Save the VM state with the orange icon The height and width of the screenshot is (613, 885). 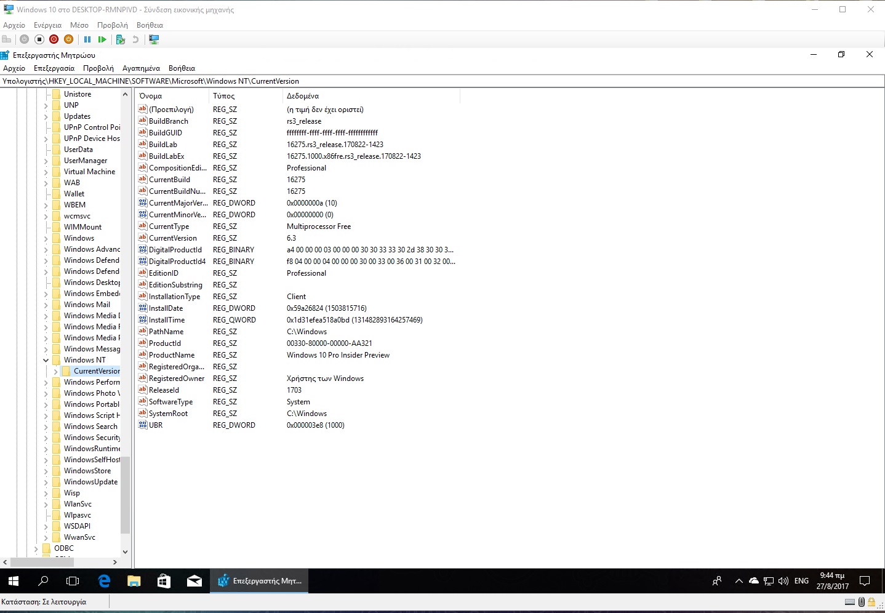[68, 39]
